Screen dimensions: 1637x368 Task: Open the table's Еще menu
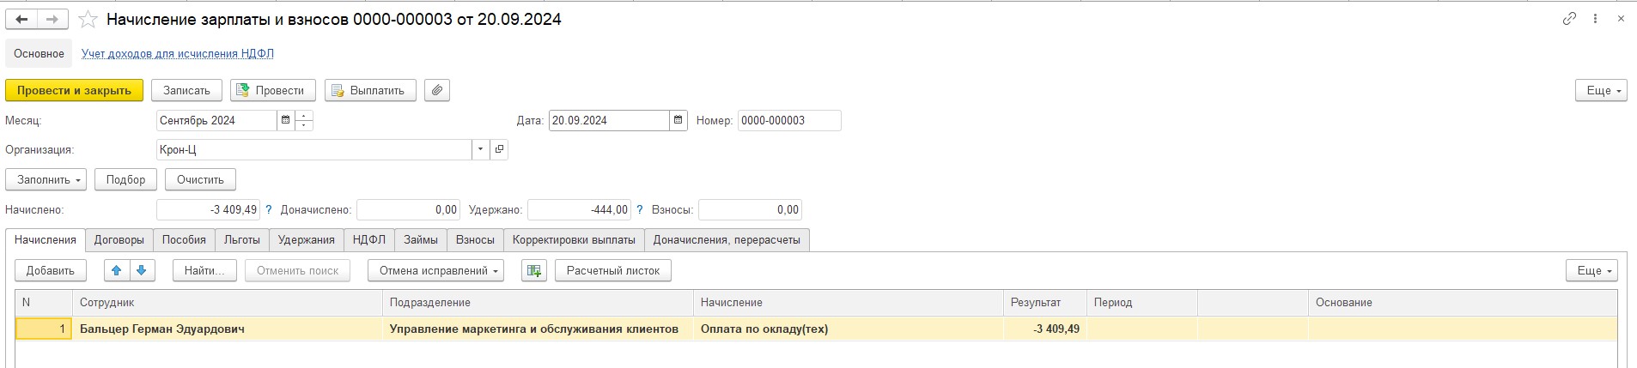coord(1591,270)
